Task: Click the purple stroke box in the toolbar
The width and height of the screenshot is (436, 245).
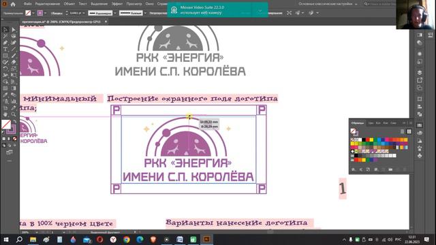Action: click(x=12, y=130)
